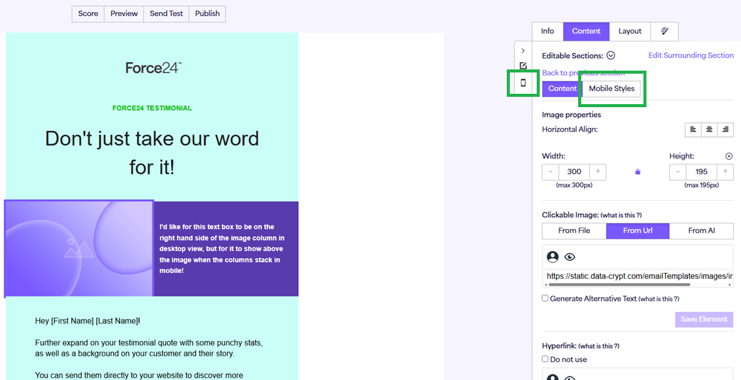This screenshot has height=380, width=741.
Task: Switch to the Mobile Styles tab
Action: 612,88
